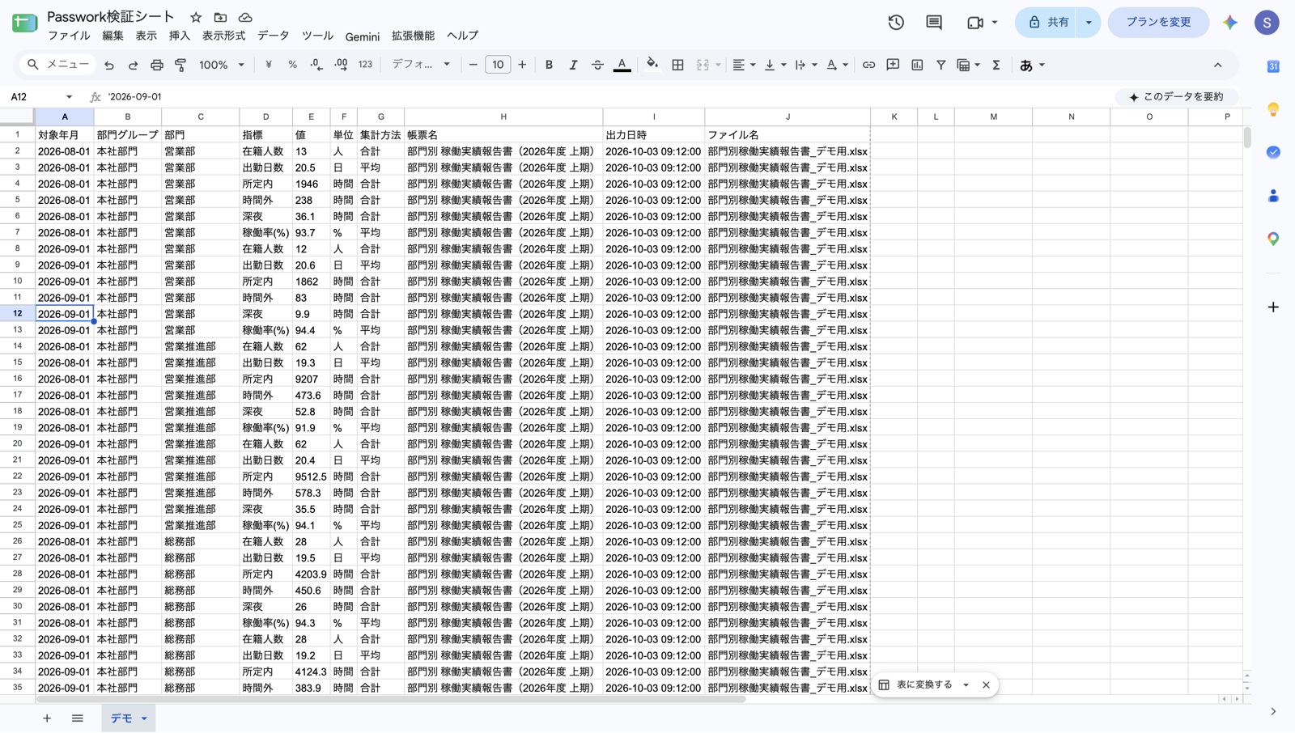The height and width of the screenshot is (733, 1295).
Task: Click 表に変換する suggestion
Action: click(x=915, y=685)
